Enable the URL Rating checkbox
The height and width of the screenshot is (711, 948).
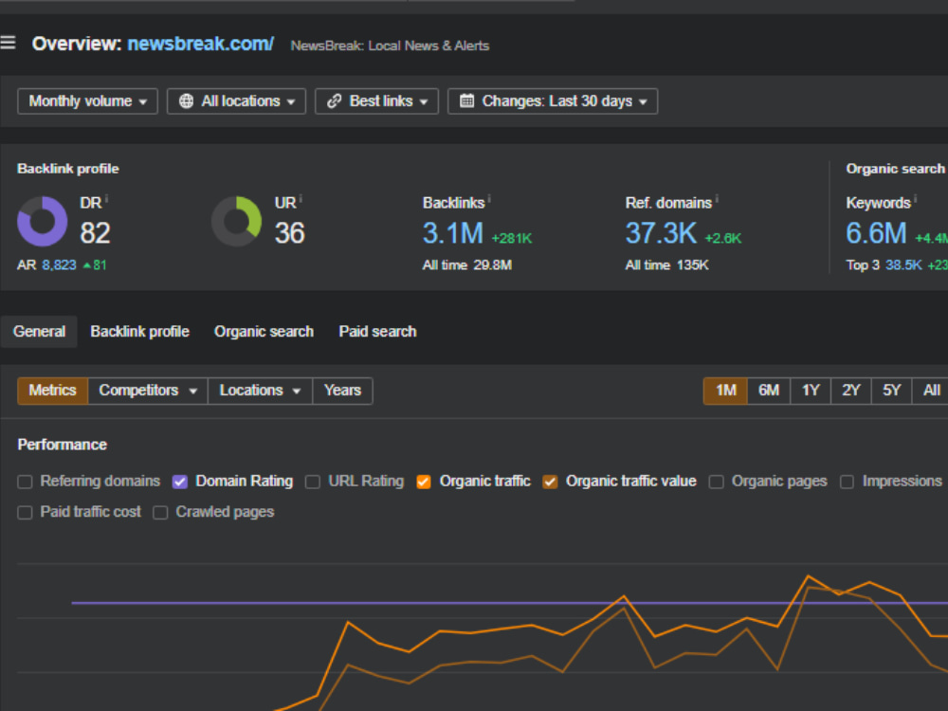pyautogui.click(x=313, y=482)
